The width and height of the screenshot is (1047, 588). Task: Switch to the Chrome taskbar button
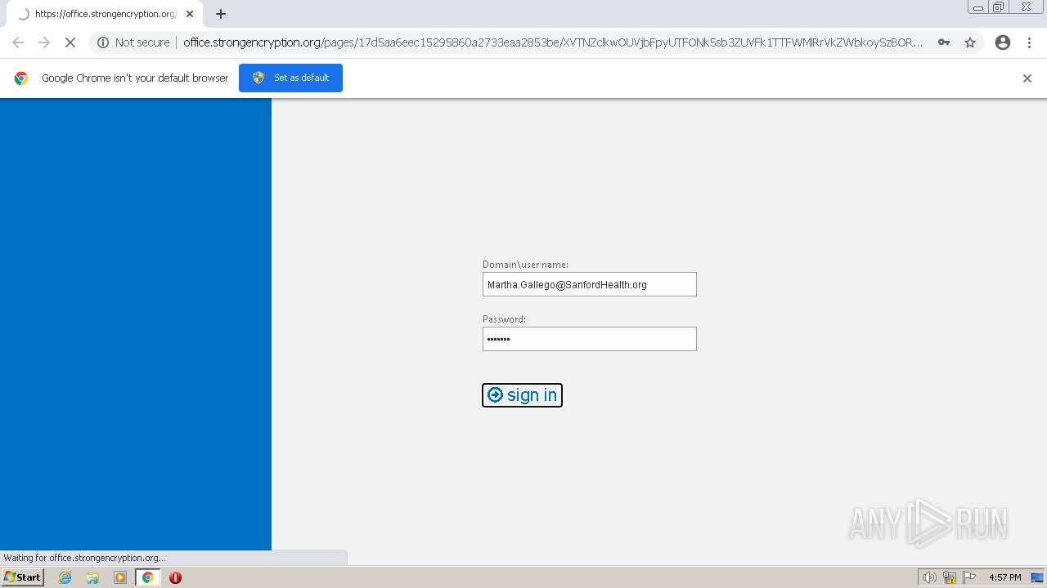148,577
